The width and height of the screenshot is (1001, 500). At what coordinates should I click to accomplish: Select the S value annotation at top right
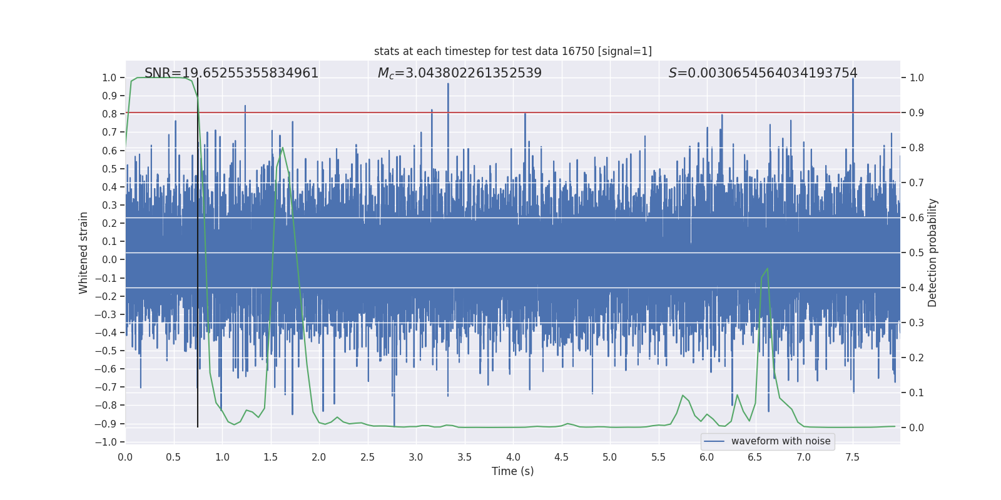(763, 73)
